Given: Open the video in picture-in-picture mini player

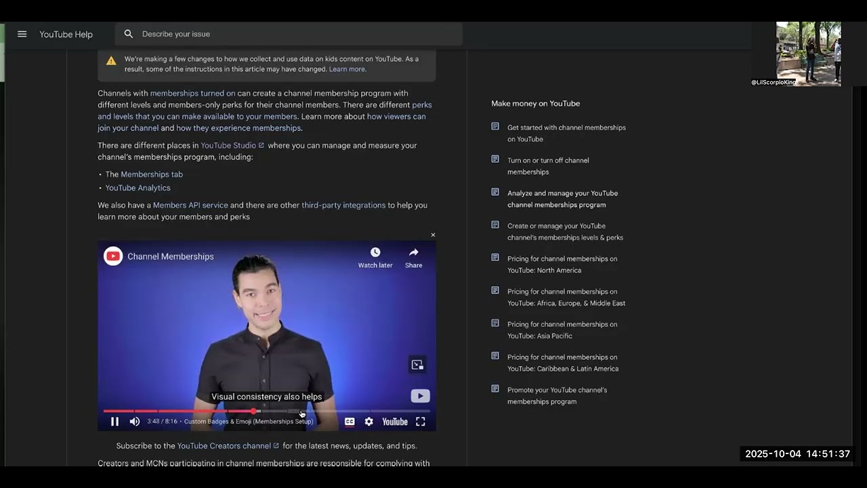Looking at the screenshot, I should point(417,365).
